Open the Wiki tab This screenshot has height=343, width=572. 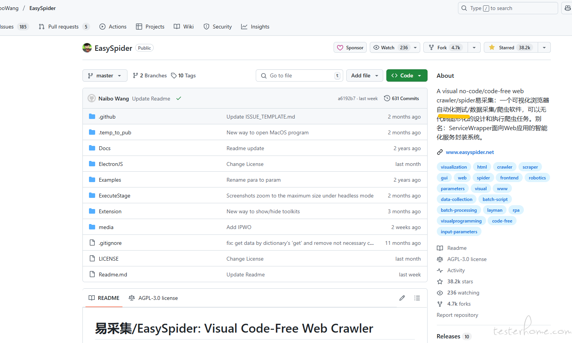click(x=184, y=27)
